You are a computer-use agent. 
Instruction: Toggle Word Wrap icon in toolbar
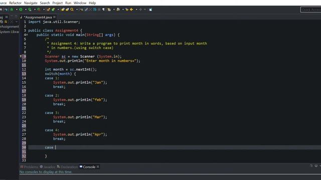pyautogui.click(x=95, y=9)
